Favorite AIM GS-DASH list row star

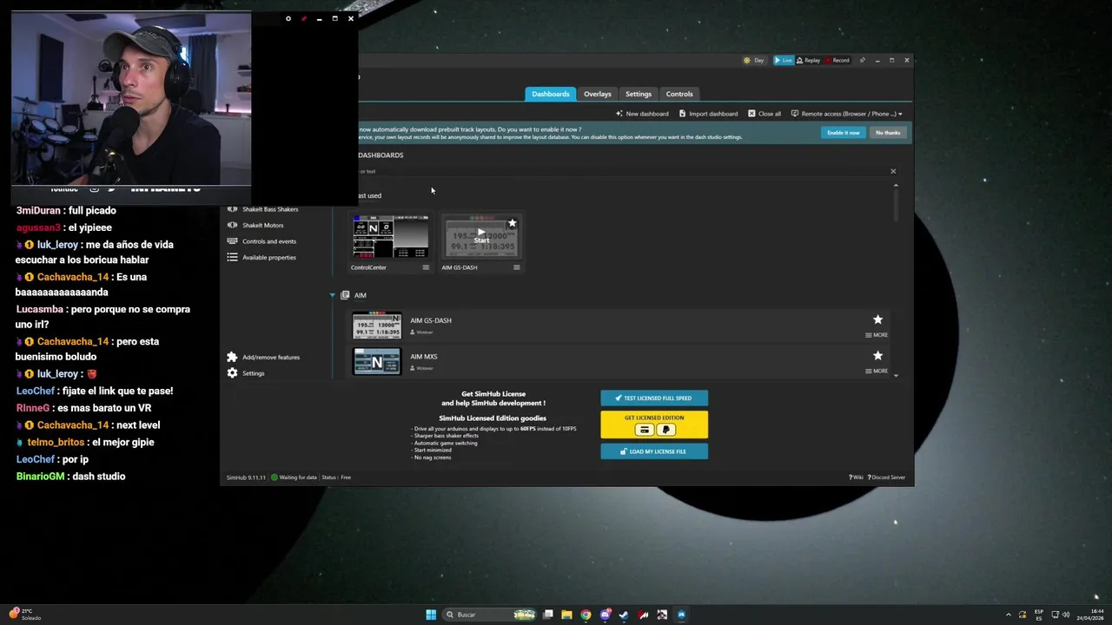pos(877,319)
